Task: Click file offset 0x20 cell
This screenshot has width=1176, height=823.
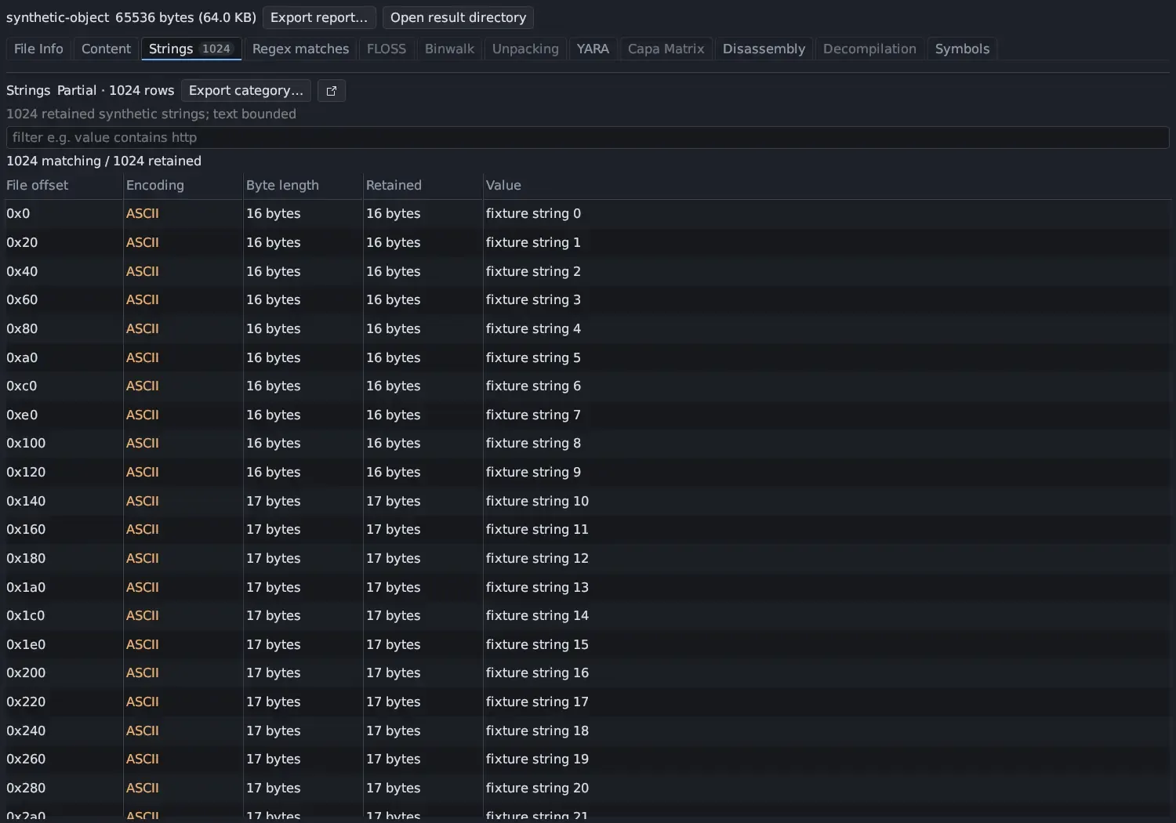Action: 22,243
